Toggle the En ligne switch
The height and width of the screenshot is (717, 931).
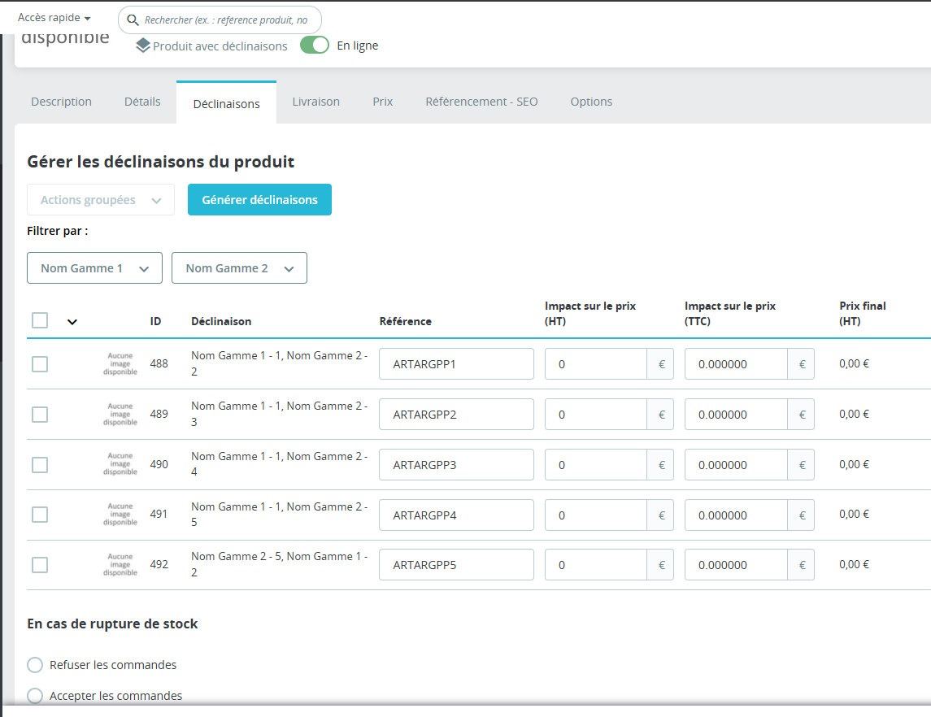click(x=315, y=45)
